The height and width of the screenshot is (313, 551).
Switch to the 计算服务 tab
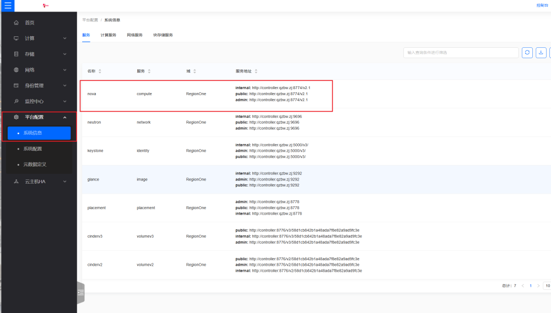[x=109, y=35]
